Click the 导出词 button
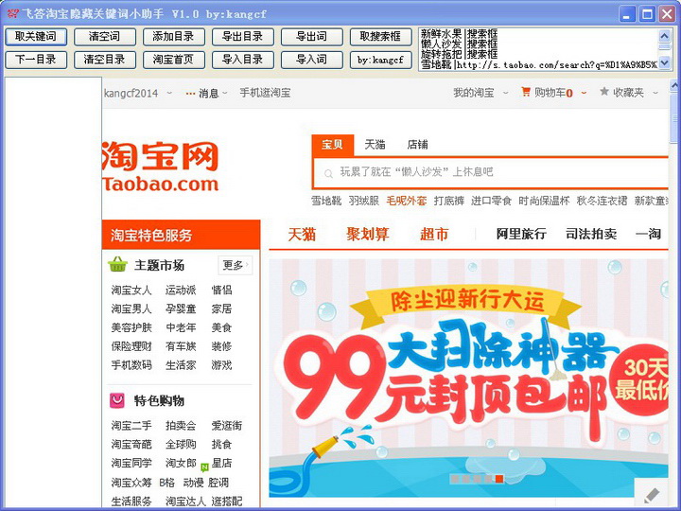Image resolution: width=681 pixels, height=511 pixels. (x=311, y=37)
